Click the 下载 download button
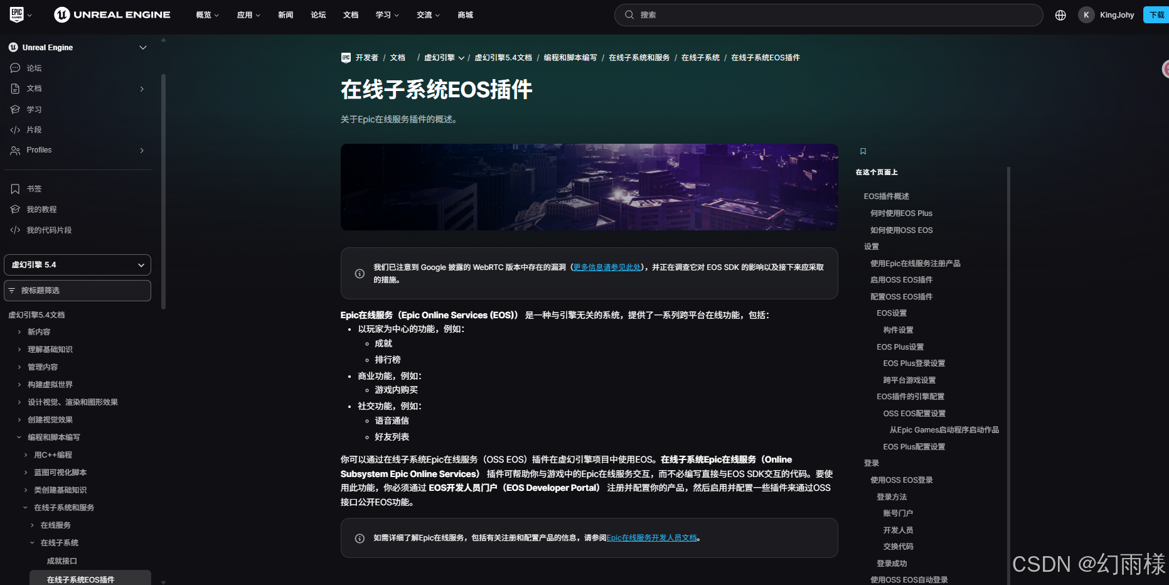This screenshot has width=1169, height=585. pyautogui.click(x=1156, y=15)
